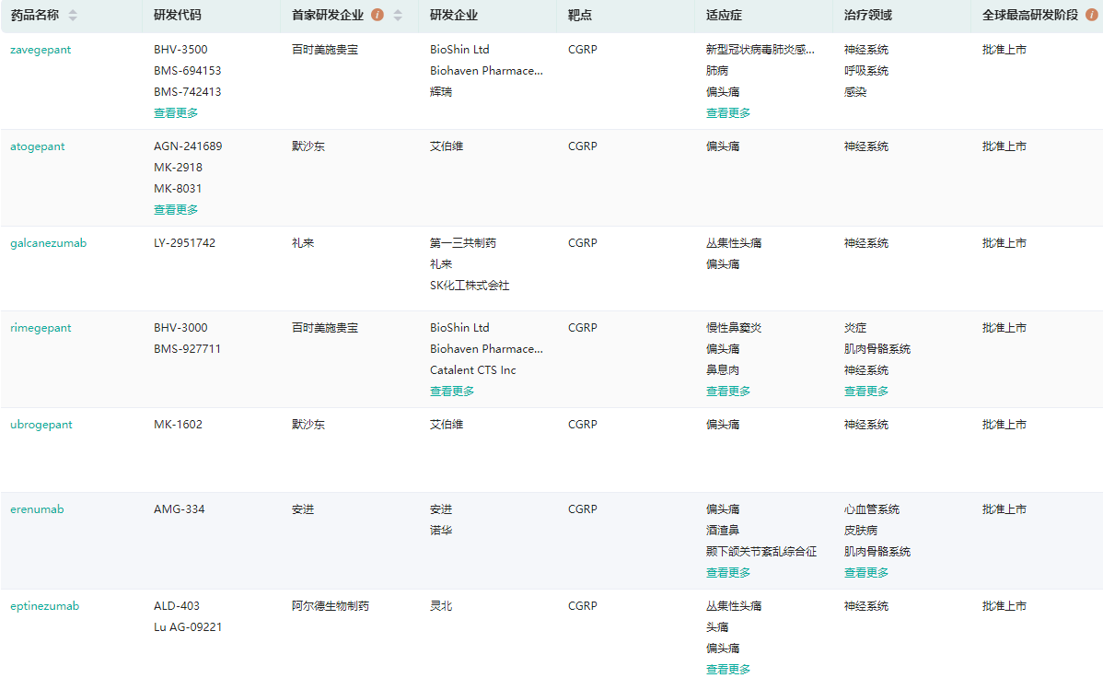Image resolution: width=1103 pixels, height=678 pixels.
Task: Select the galcanezumab drug name
Action: pyautogui.click(x=49, y=243)
